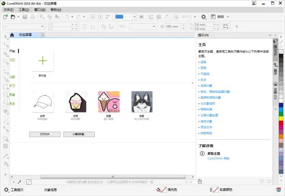Click the status bar settings gear
The image size is (285, 196).
coord(6,190)
